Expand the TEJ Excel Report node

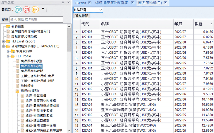click(3, 41)
